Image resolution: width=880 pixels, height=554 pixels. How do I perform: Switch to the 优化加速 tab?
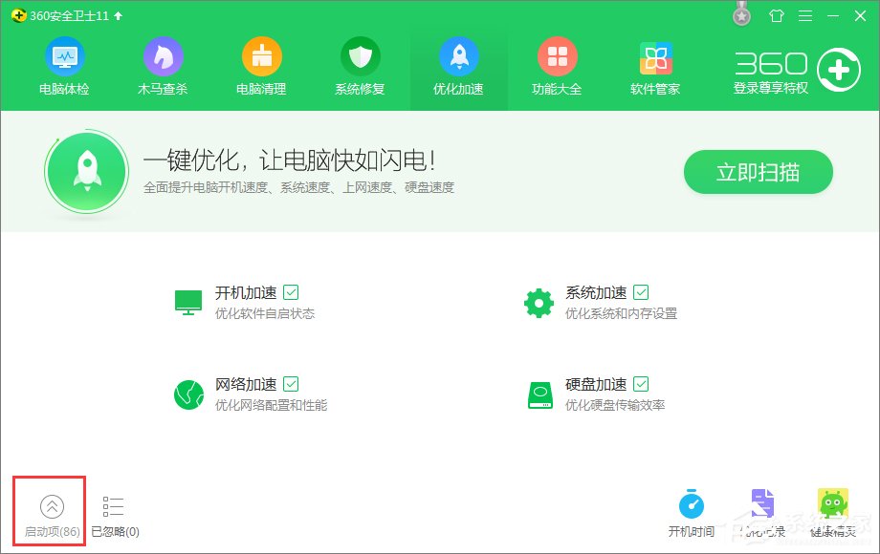[x=458, y=65]
